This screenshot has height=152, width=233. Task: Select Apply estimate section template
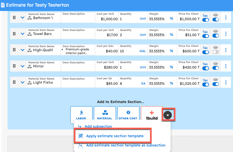(x=115, y=136)
